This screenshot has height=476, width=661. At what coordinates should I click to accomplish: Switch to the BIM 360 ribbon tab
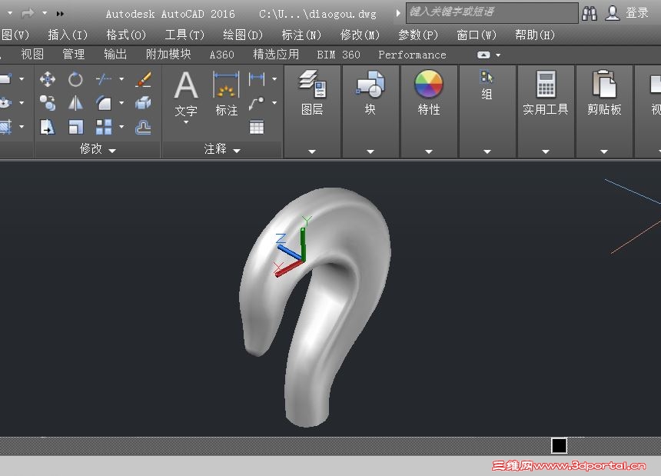[x=338, y=55]
